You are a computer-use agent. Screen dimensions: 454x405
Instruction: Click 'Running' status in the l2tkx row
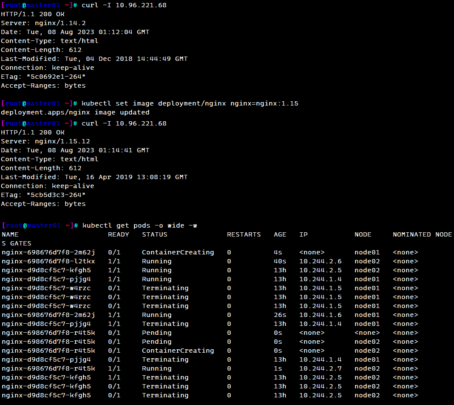coord(156,261)
